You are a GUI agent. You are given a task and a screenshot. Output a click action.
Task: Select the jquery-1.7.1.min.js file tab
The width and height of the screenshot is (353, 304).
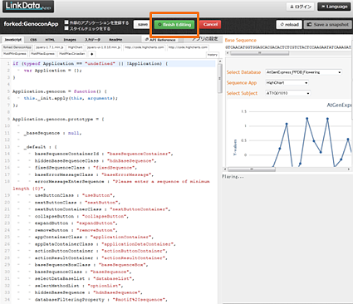(50, 47)
